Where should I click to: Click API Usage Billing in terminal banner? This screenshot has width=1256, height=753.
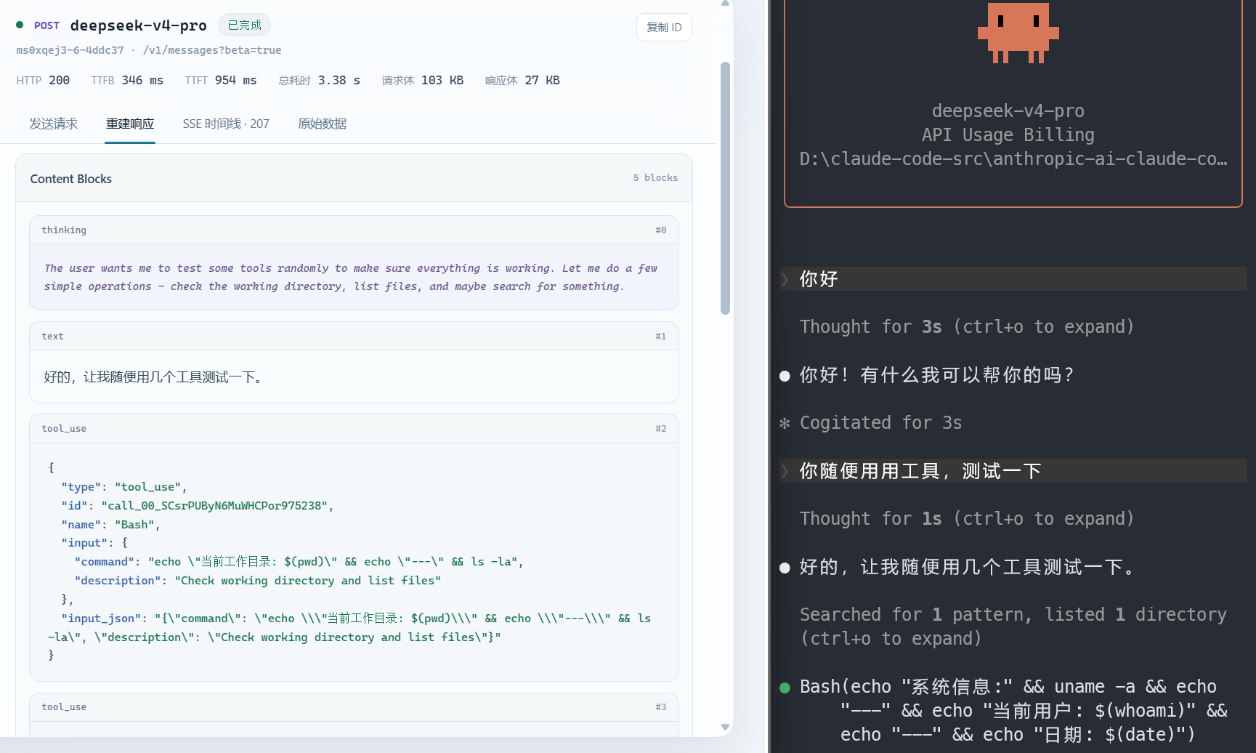[x=1008, y=135]
